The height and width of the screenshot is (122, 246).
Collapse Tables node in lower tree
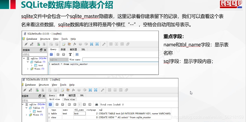click(x=26, y=108)
